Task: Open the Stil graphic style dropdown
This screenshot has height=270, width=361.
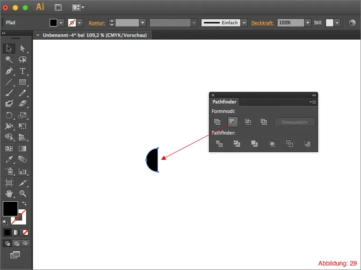Action: point(337,23)
